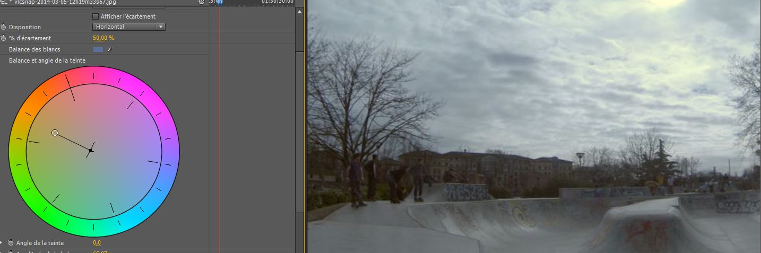Click the effect panel vertical scrollbar thumb
The height and width of the screenshot is (253, 761).
[300, 133]
